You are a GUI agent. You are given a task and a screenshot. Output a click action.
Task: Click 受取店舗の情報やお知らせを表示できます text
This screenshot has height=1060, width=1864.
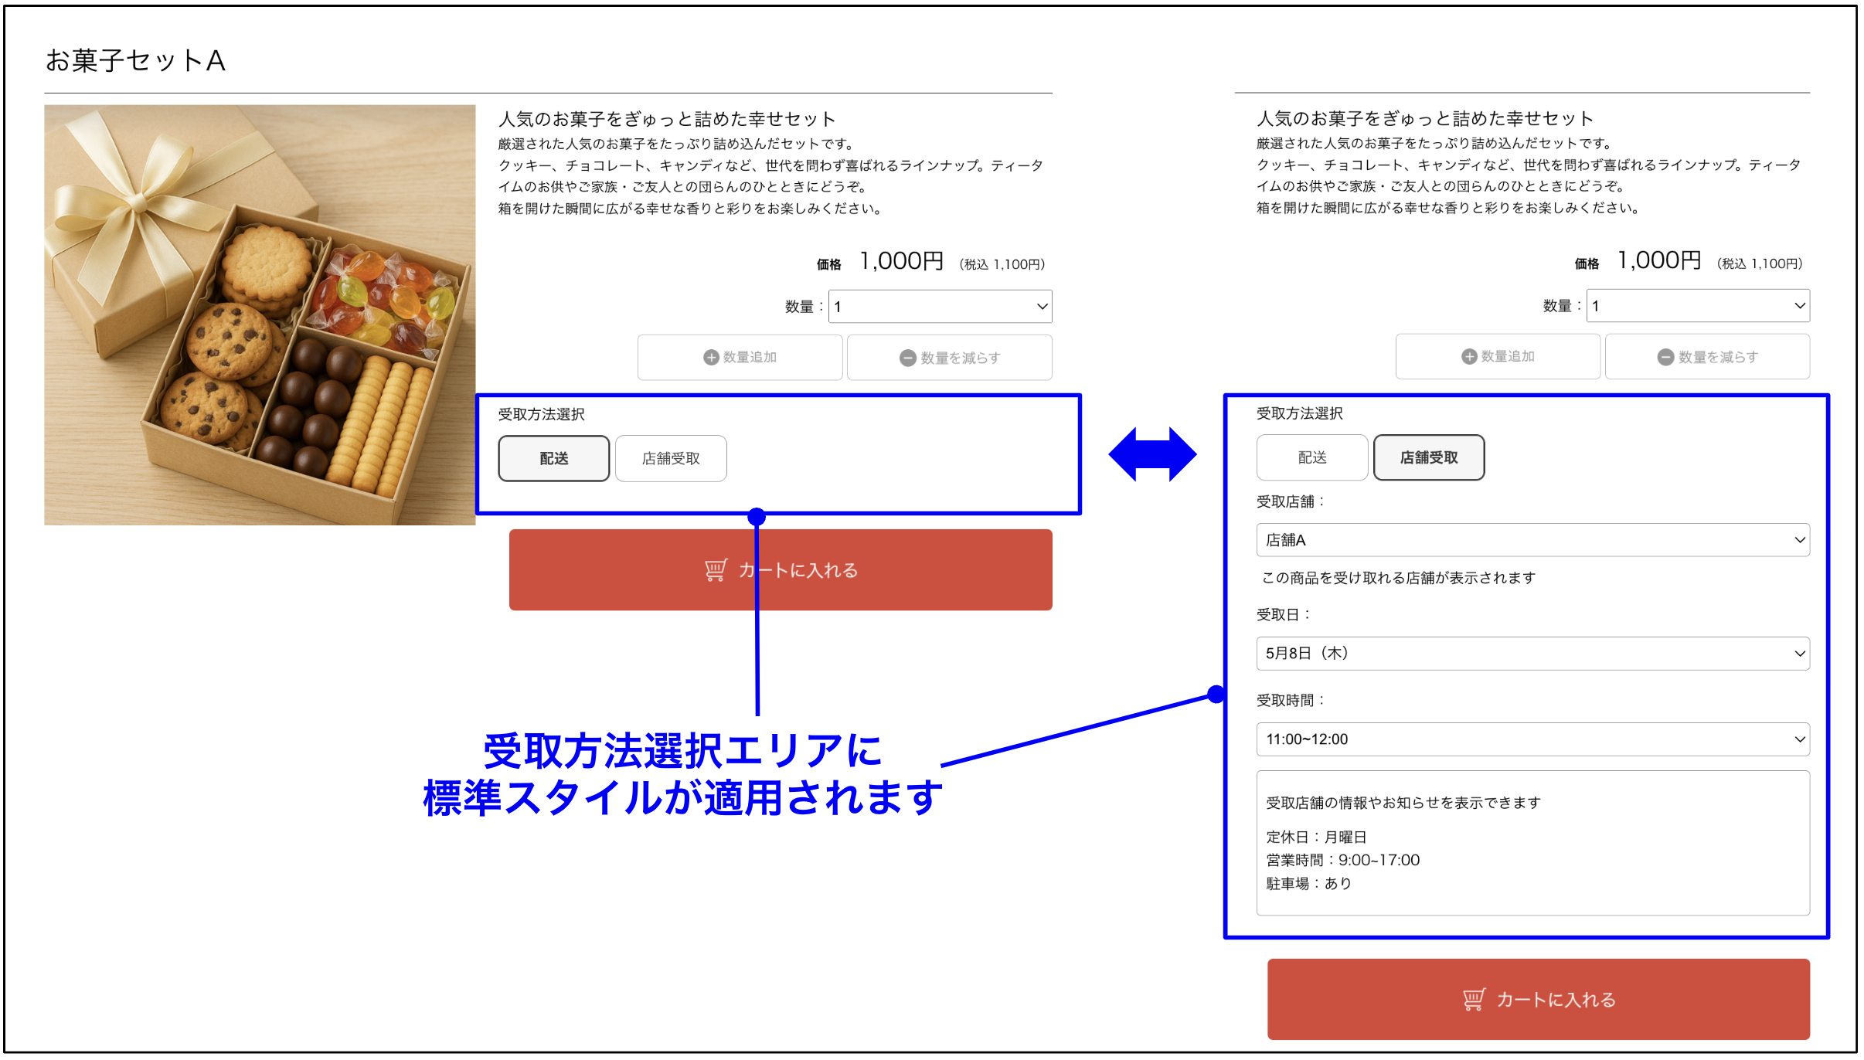pos(1403,803)
